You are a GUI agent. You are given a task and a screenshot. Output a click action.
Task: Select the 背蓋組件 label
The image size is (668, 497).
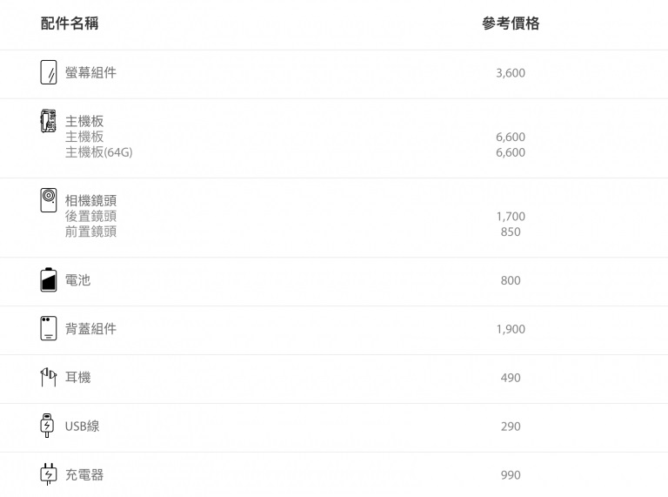point(90,329)
